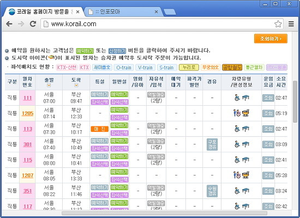Open the 통근열차 seat layout
The height and width of the screenshot is (218, 300).
[x=254, y=68]
